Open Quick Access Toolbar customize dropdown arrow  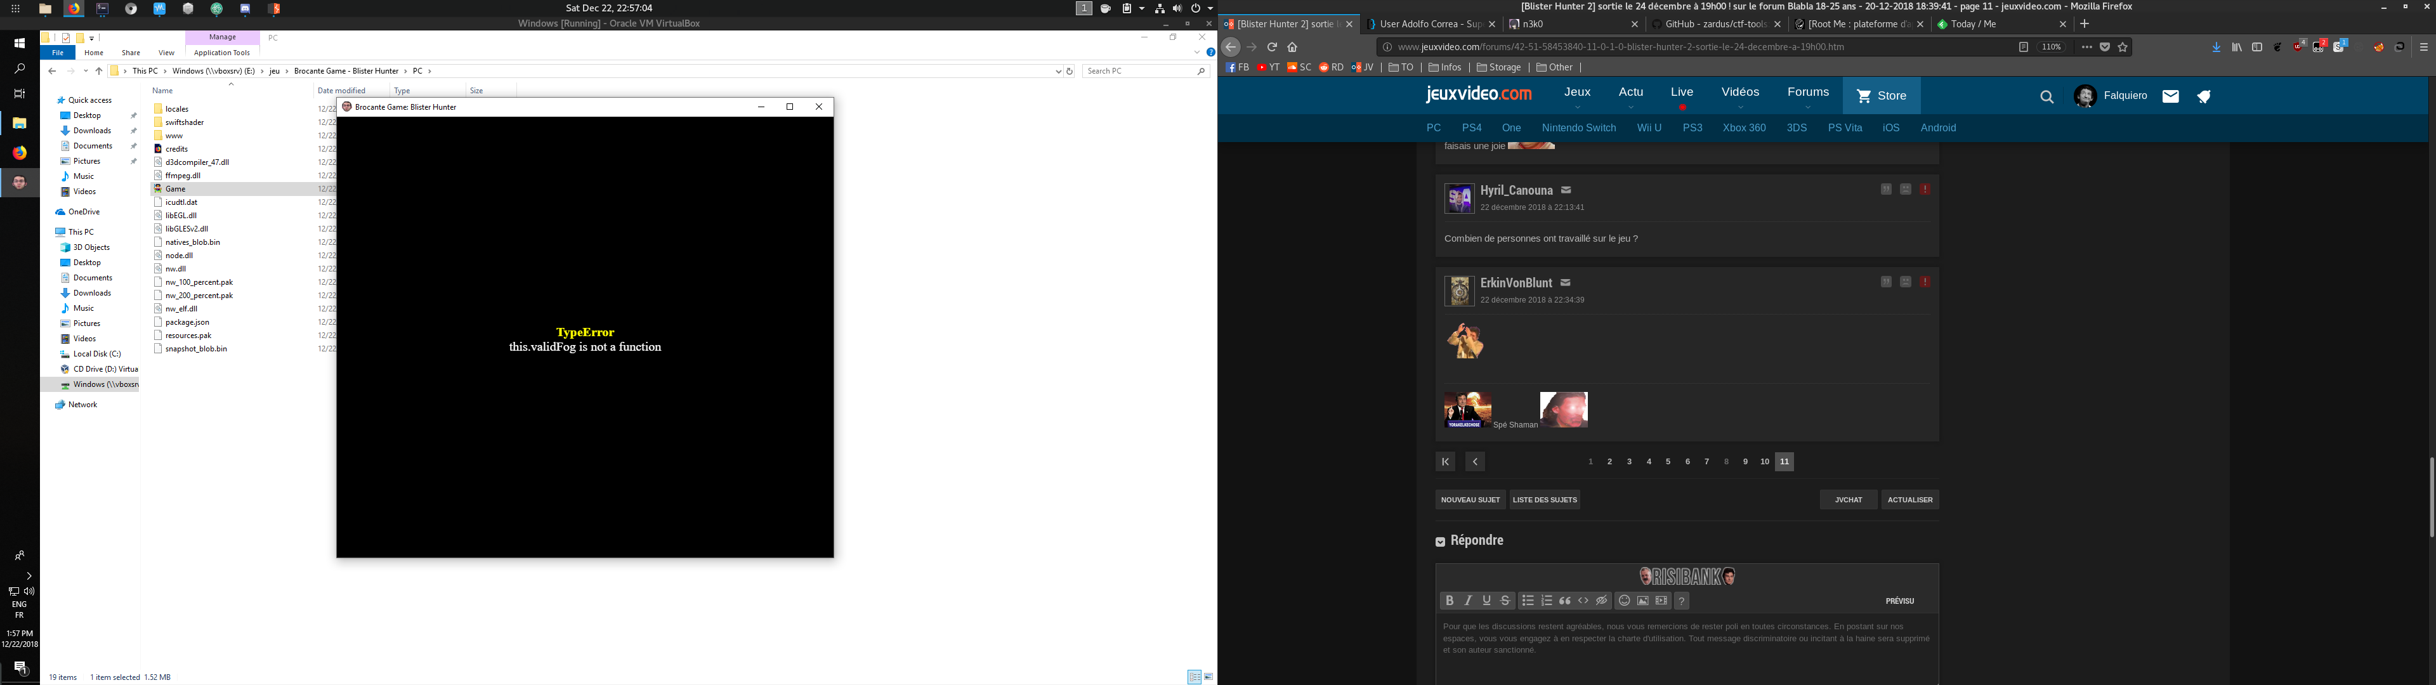click(x=92, y=39)
